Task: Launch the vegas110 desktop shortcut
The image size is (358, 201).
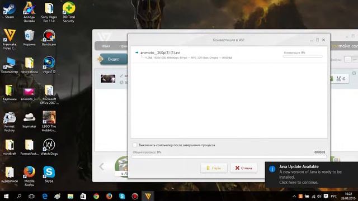Action: (49, 65)
